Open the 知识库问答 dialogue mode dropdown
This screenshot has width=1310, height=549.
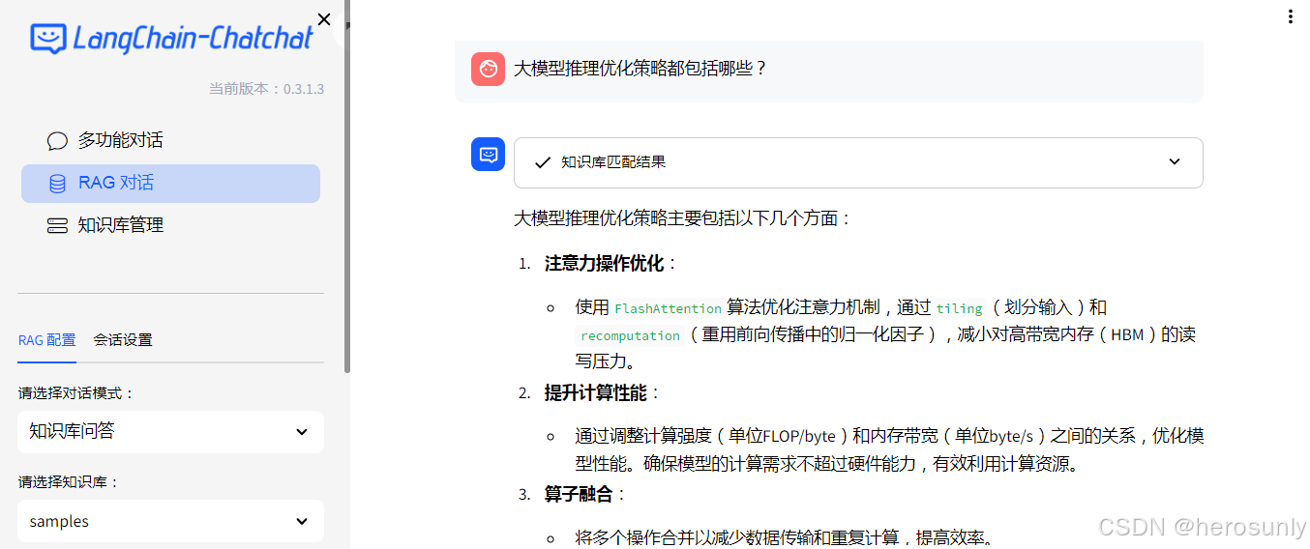tap(170, 431)
